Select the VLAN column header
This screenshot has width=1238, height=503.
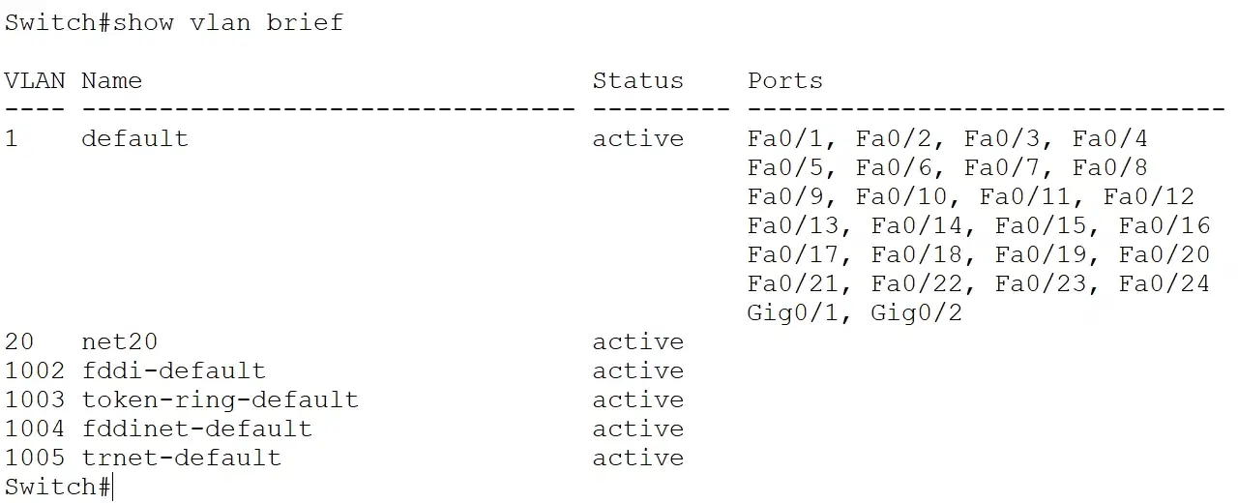[35, 80]
